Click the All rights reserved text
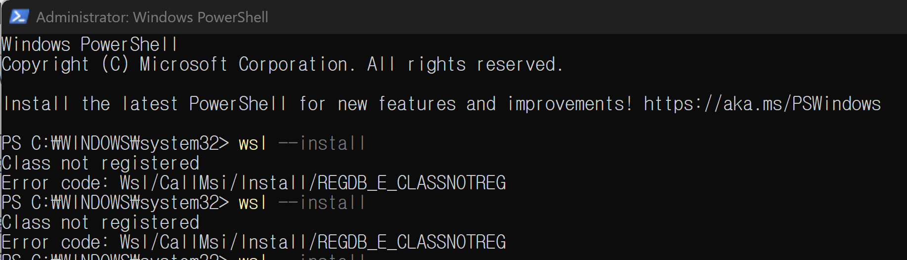 point(465,64)
